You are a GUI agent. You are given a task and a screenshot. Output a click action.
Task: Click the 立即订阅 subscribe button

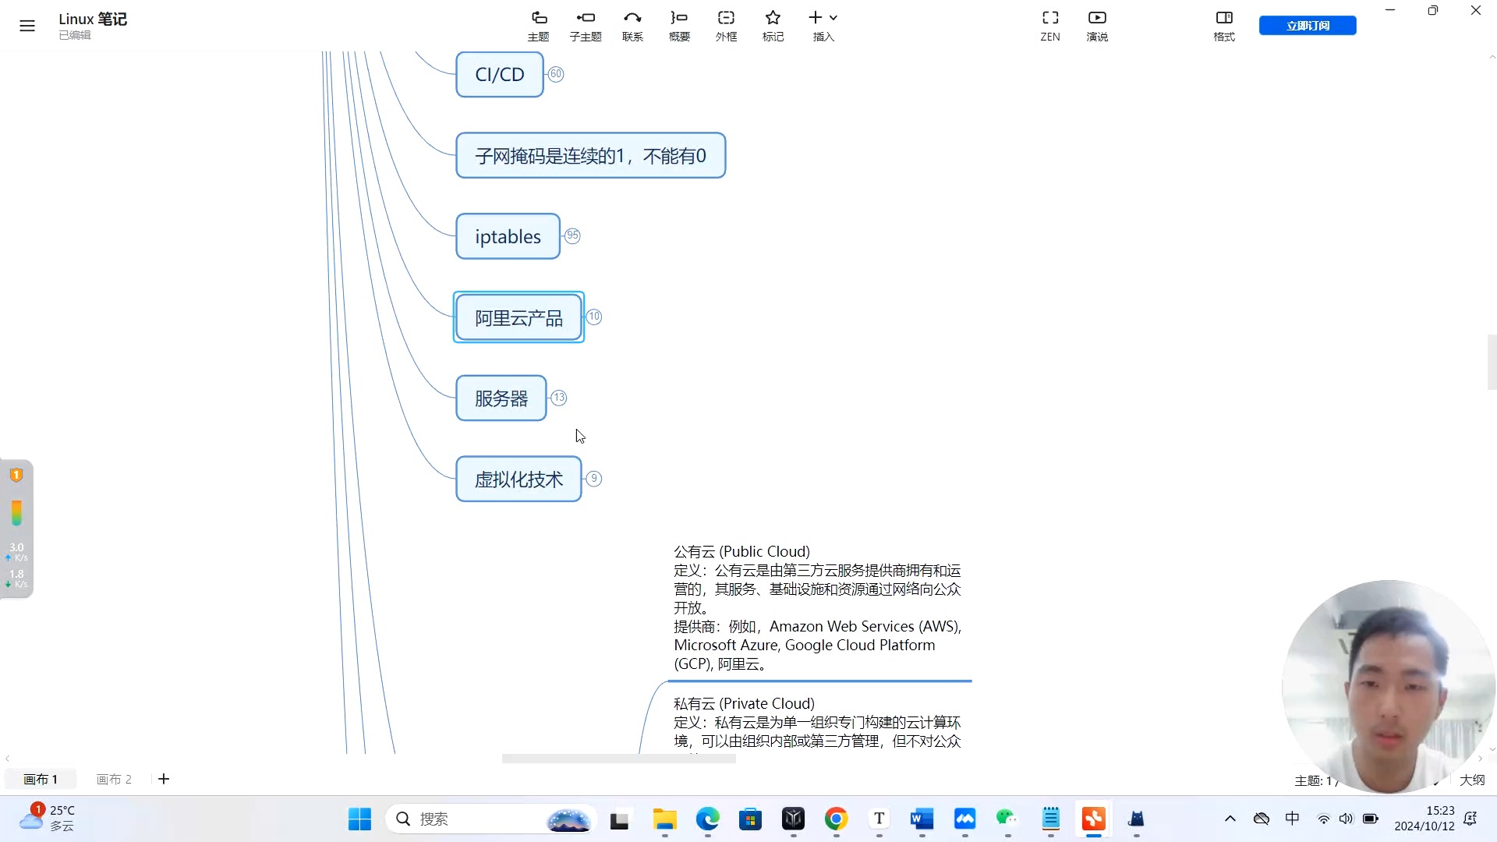pyautogui.click(x=1308, y=26)
